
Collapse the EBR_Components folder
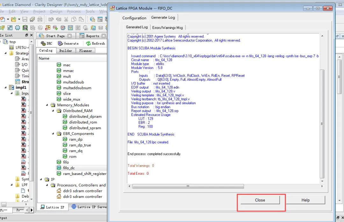point(53,134)
